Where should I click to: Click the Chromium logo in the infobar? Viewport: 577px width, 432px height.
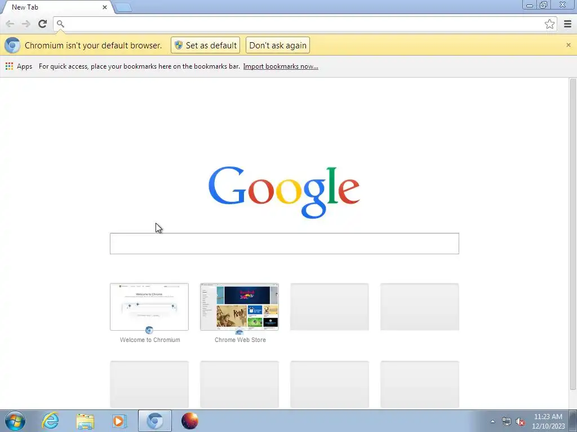[12, 45]
